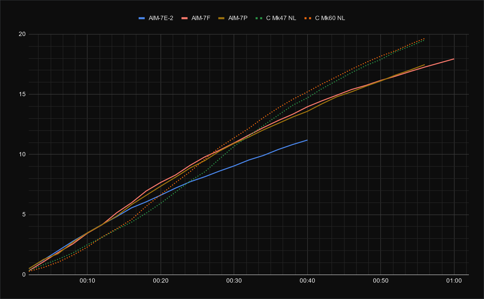This screenshot has height=299, width=484.
Task: Click the brown AIM-7P legend swatch
Action: [x=221, y=18]
